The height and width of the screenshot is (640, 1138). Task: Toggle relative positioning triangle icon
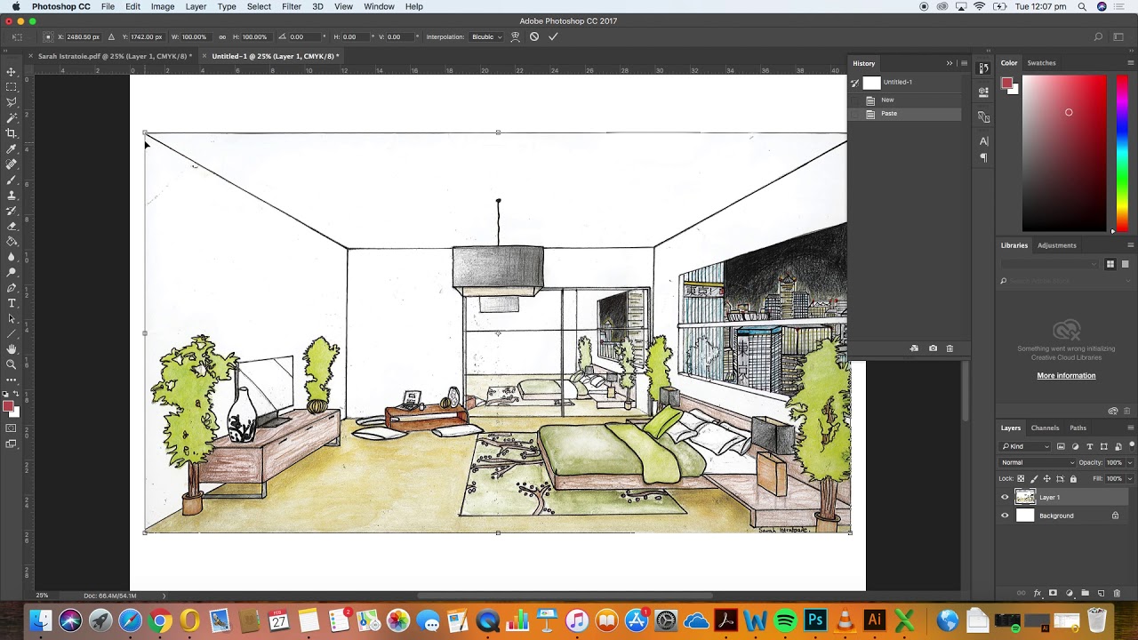111,36
